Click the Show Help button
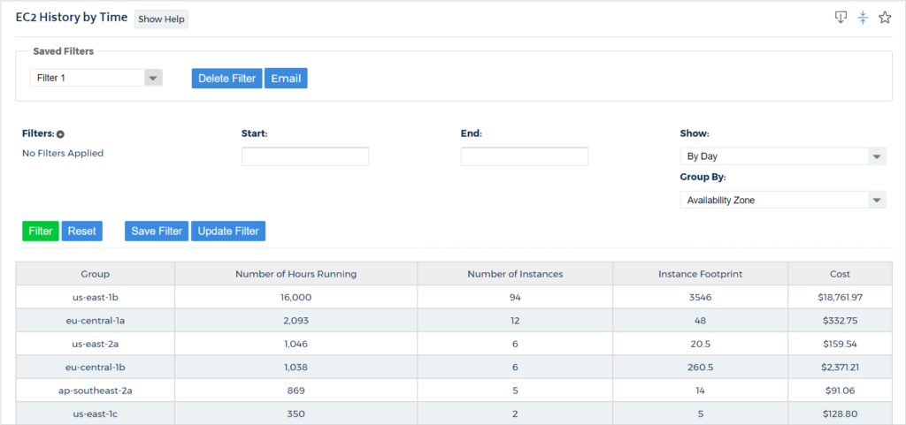This screenshot has height=425, width=906. 162,19
